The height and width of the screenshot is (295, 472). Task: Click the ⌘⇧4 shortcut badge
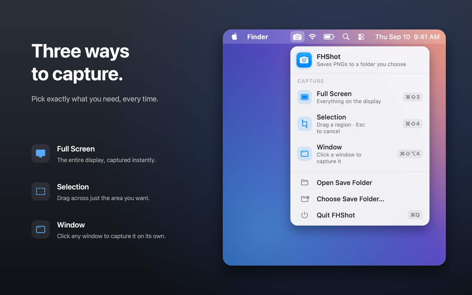(413, 124)
